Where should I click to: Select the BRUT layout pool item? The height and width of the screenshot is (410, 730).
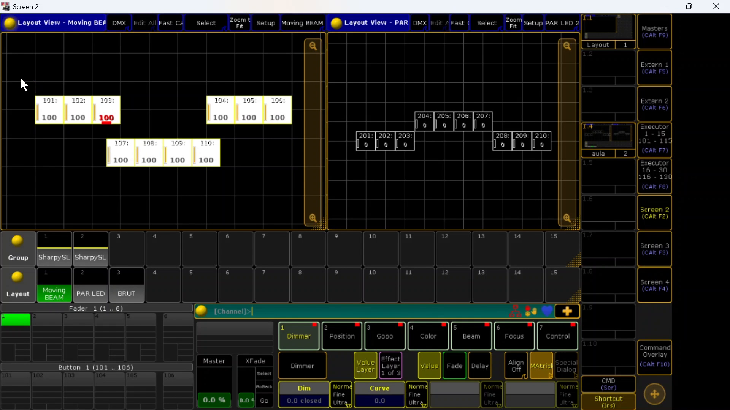pyautogui.click(x=127, y=285)
